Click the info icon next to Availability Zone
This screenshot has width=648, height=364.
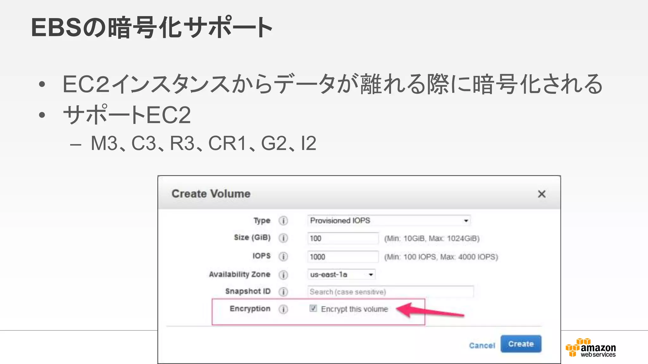coord(283,275)
